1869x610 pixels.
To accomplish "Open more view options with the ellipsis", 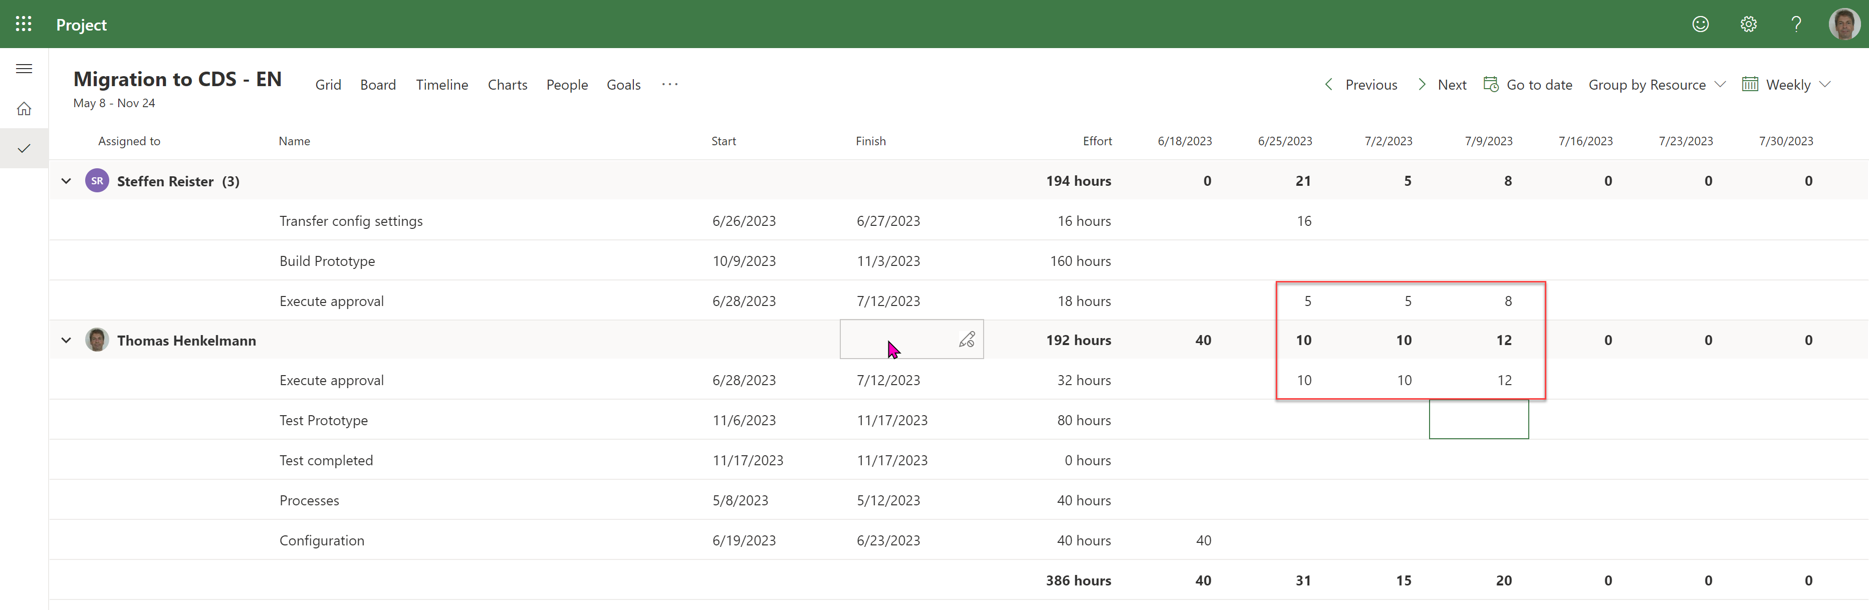I will click(669, 84).
